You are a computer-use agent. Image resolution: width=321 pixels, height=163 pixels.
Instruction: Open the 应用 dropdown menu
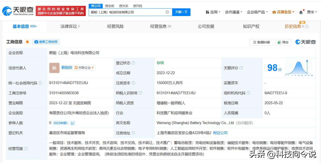pos(213,12)
